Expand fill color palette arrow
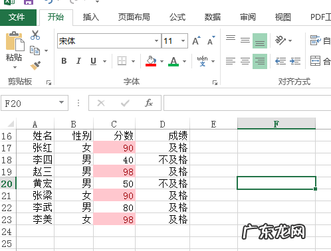Screen dimensions: 331x251 pos(162,61)
